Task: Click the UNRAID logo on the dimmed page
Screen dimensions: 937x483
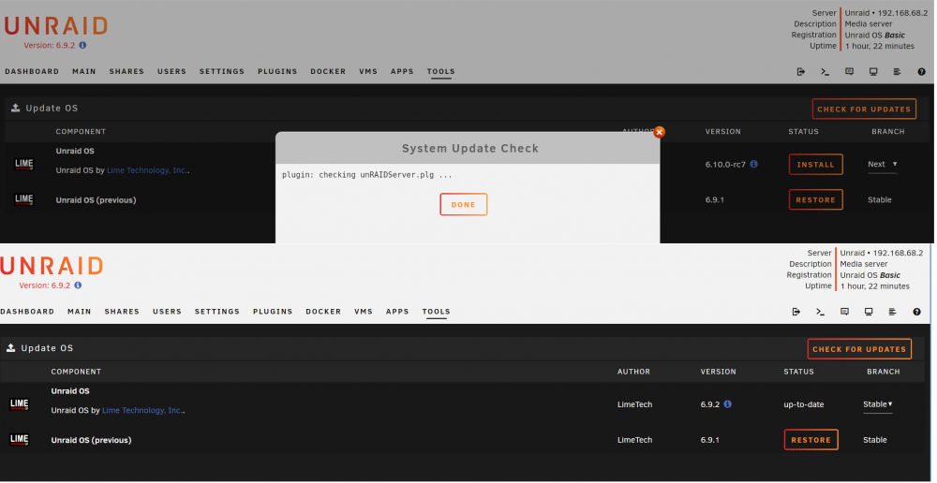Action: pyautogui.click(x=56, y=26)
